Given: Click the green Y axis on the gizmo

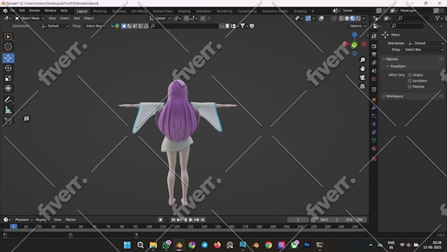Looking at the screenshot, I should click(354, 45).
